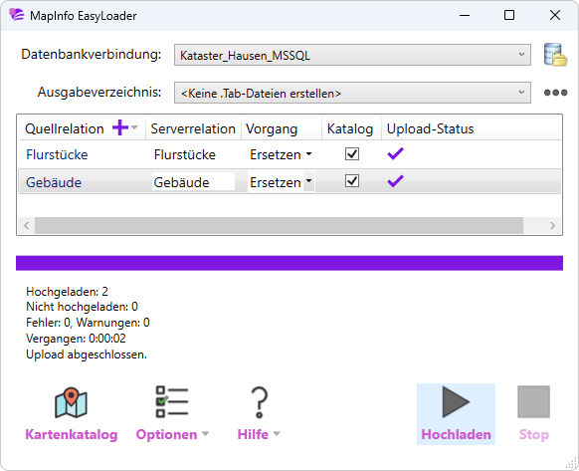Click the 'Hochgeladen: 2' status line
The image size is (579, 471).
pos(68,292)
